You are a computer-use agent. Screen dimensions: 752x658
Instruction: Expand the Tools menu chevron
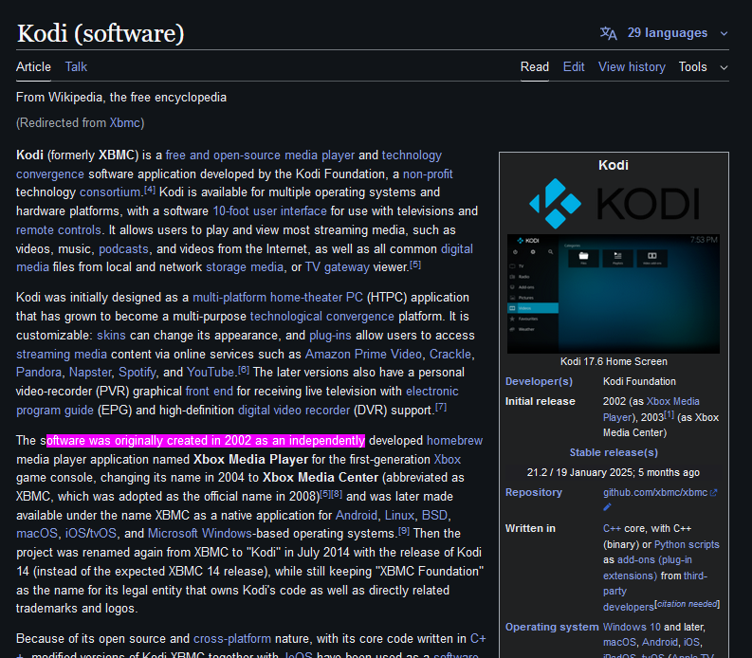[x=724, y=67]
